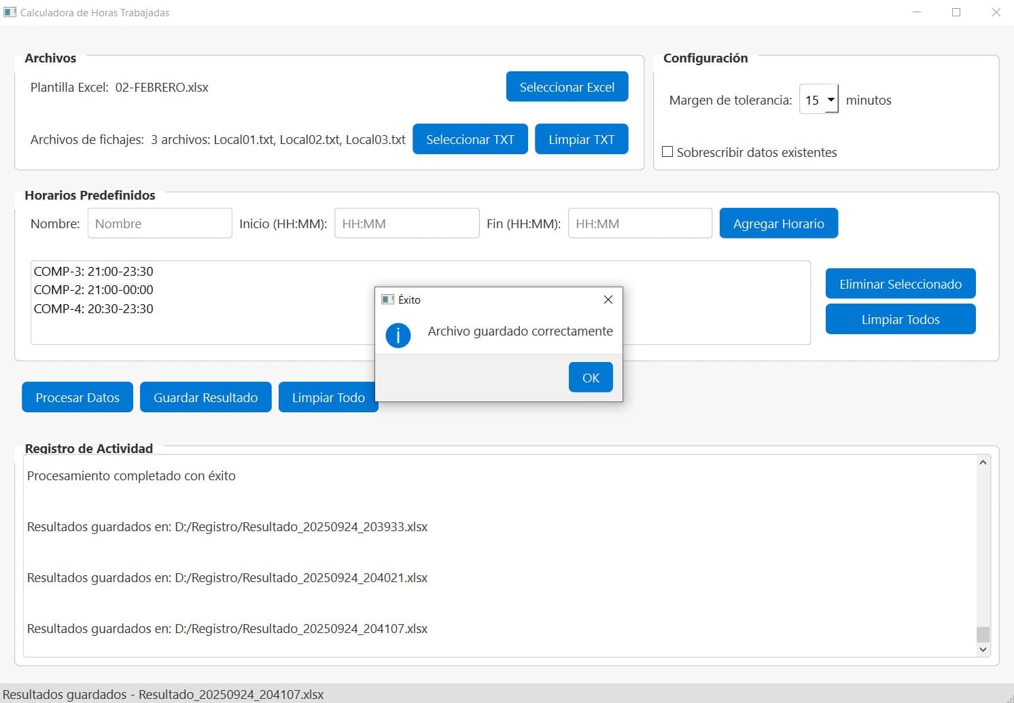Enable Sobrescribir datos existentes checkbox
The image size is (1014, 703).
[x=667, y=152]
